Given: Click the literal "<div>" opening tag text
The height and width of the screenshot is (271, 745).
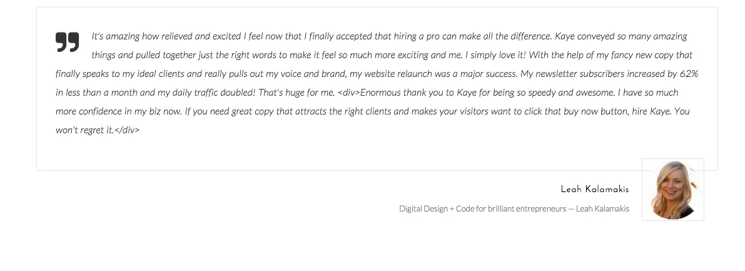Looking at the screenshot, I should click(348, 93).
